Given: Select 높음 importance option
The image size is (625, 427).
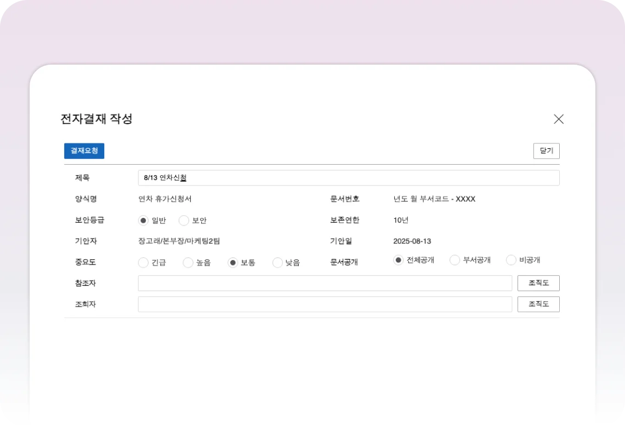Looking at the screenshot, I should pos(188,263).
